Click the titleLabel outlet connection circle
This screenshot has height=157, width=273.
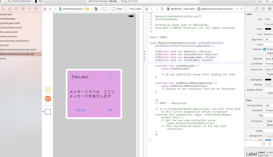tap(144, 60)
